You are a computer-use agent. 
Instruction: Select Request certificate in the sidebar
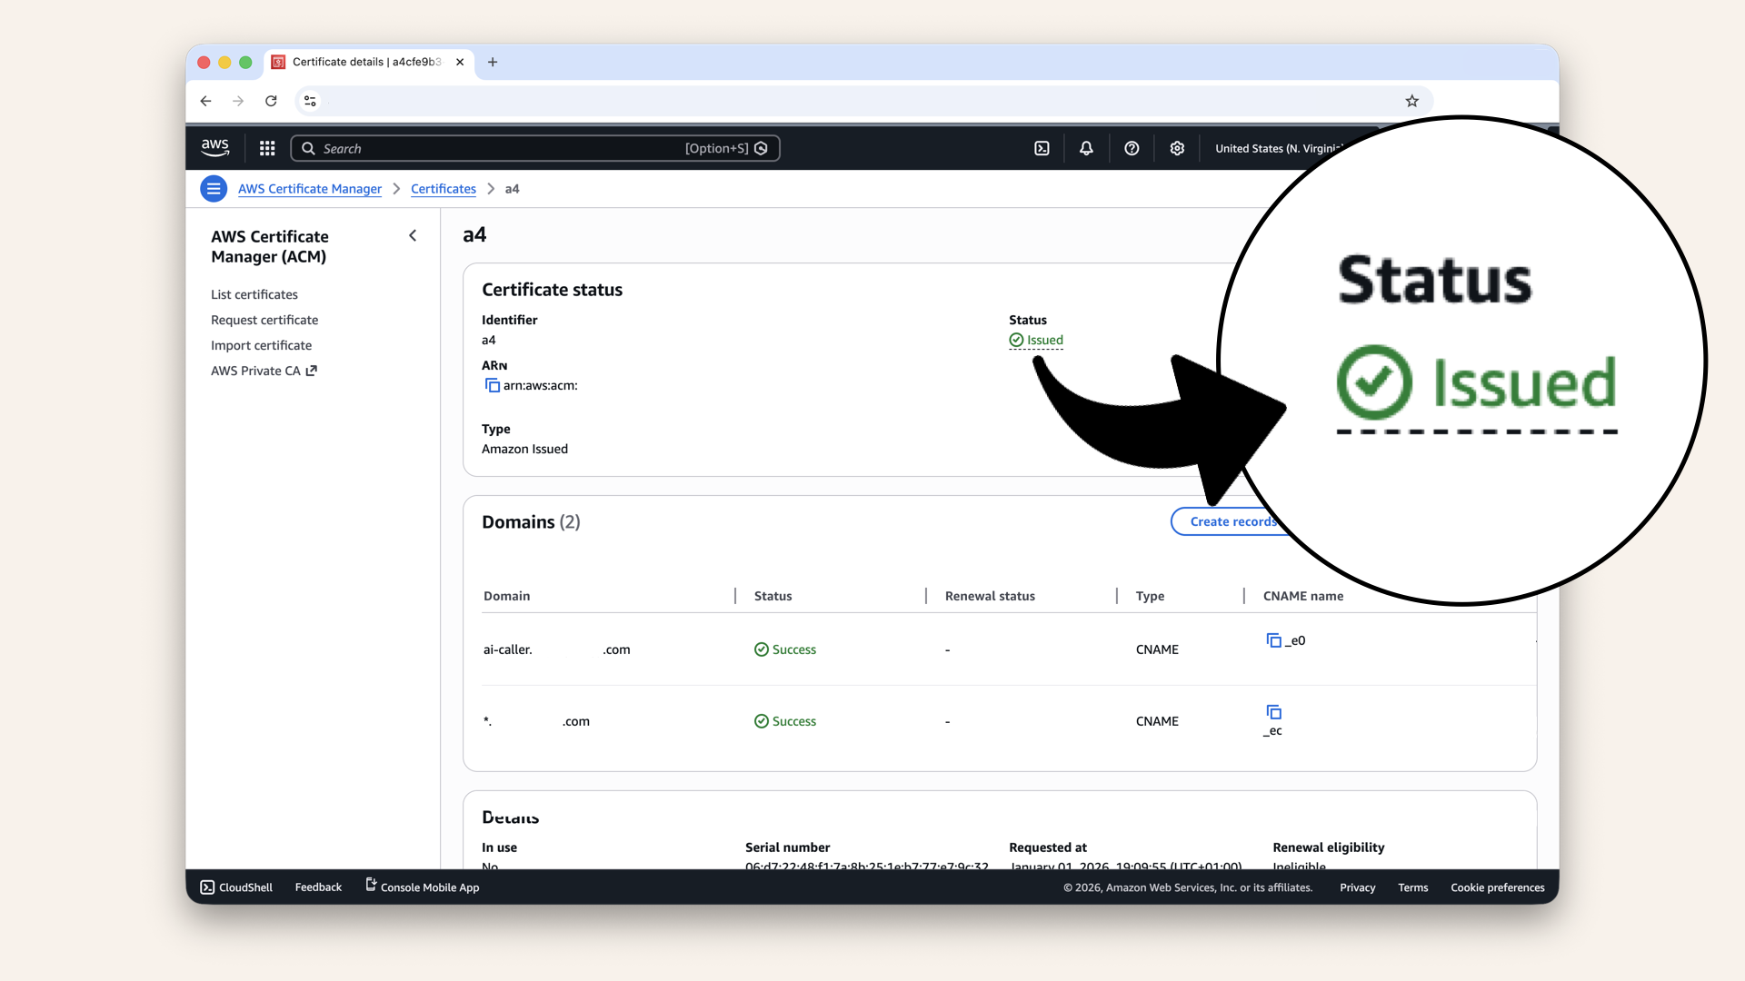(264, 320)
